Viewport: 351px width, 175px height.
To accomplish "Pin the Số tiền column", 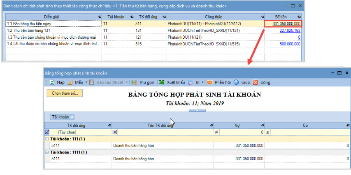I will (x=299, y=17).
